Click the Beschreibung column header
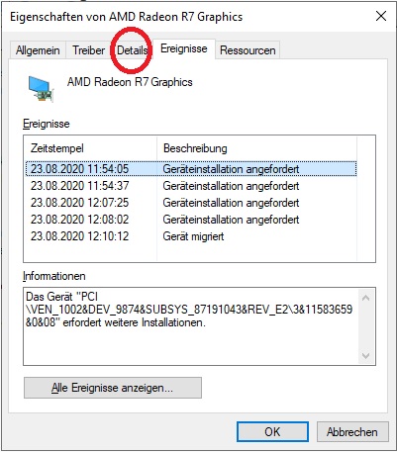This screenshot has height=452, width=397. pos(256,148)
